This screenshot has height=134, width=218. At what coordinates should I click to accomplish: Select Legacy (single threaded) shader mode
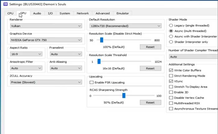(x=171, y=25)
